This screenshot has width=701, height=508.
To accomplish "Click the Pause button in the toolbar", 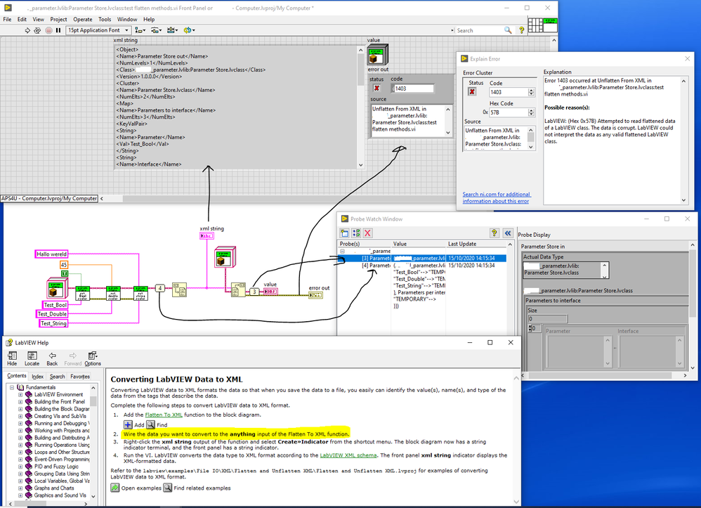I will [58, 30].
